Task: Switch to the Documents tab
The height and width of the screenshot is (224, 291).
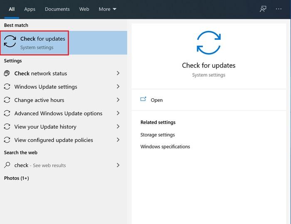Action: tap(57, 9)
